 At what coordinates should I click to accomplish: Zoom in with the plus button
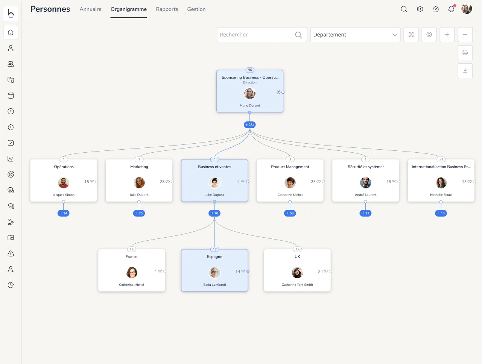[x=447, y=35]
